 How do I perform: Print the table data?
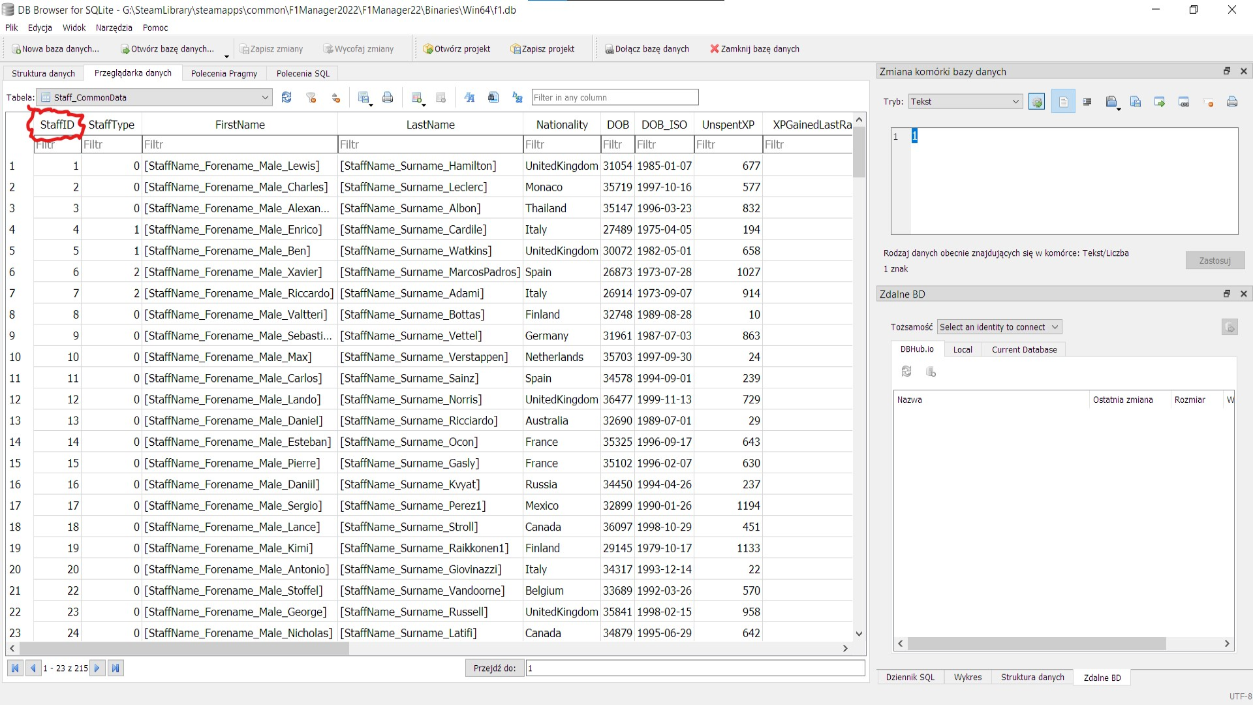388,98
